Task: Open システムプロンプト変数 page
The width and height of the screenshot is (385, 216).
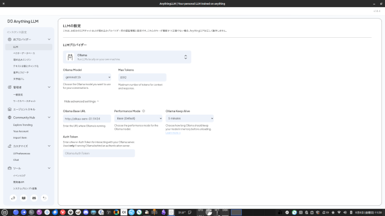Action: (x=25, y=188)
